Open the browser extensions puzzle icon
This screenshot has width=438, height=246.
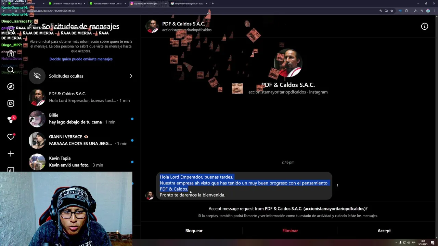407,11
